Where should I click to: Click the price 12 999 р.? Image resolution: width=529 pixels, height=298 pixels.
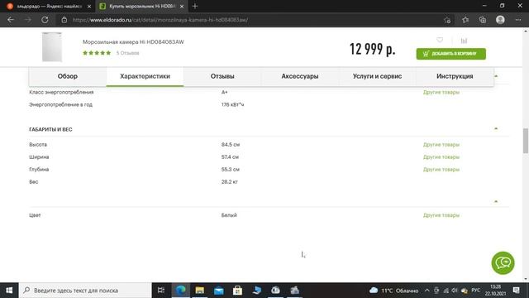coord(373,50)
